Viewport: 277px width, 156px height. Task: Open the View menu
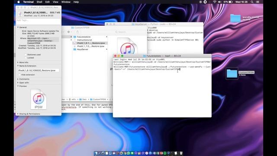[55, 2]
